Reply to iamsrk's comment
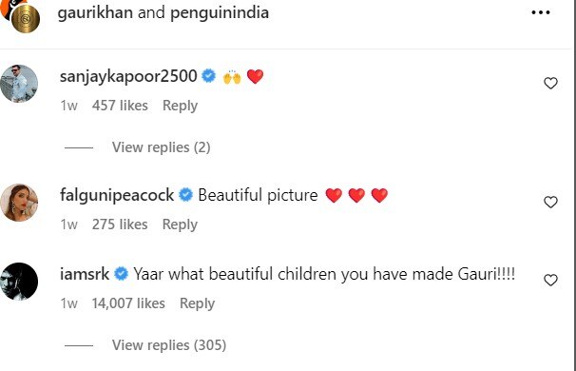This screenshot has width=576, height=371. (198, 303)
